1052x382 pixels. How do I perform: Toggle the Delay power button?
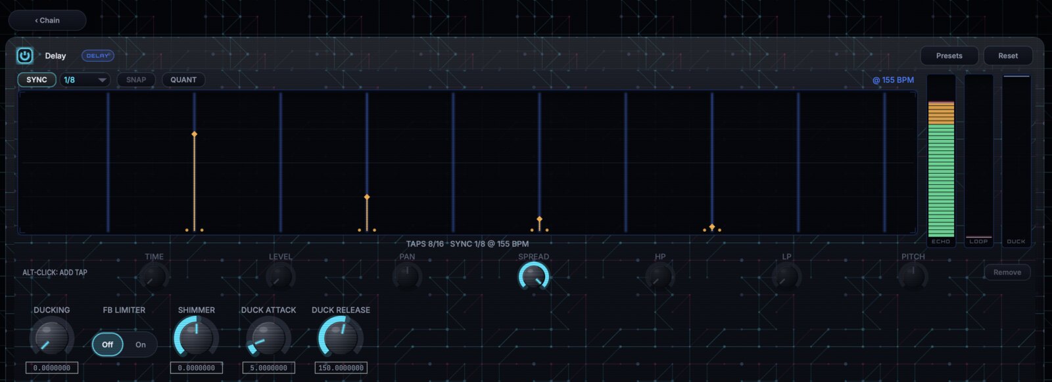point(24,56)
